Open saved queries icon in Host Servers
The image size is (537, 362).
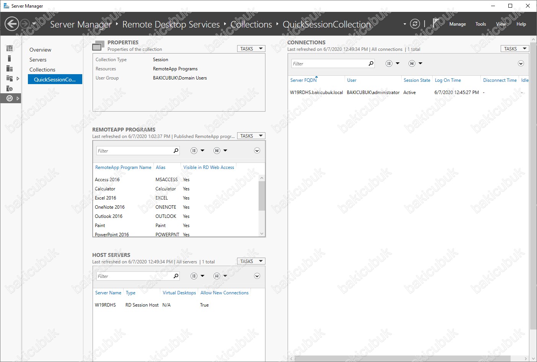tap(217, 276)
